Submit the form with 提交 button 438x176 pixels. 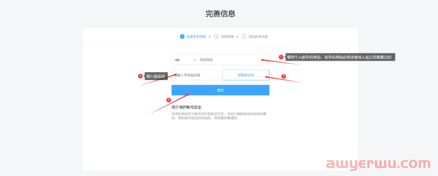point(220,90)
